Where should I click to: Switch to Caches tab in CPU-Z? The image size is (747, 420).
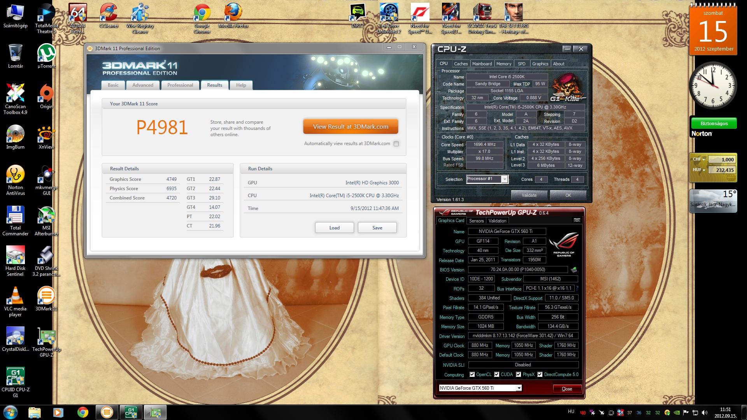461,64
